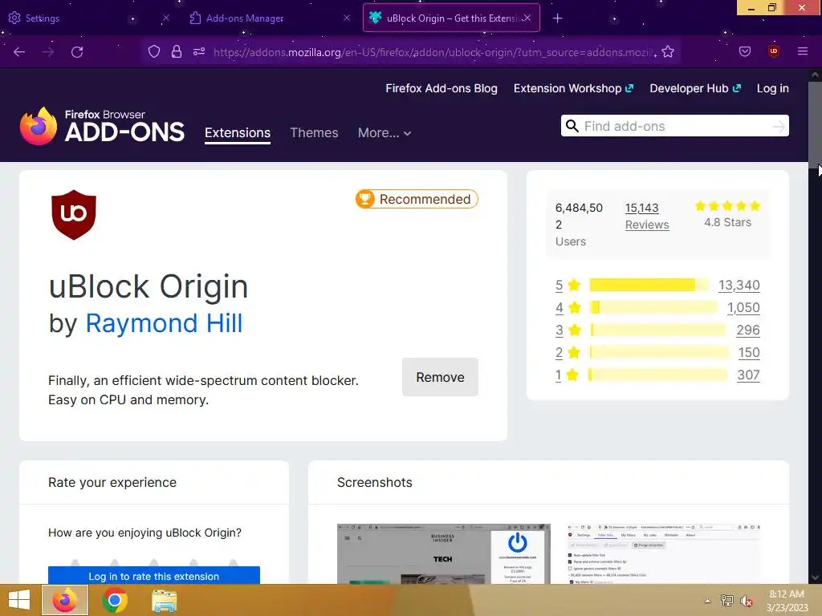Click Log in to rate this extension

click(154, 576)
